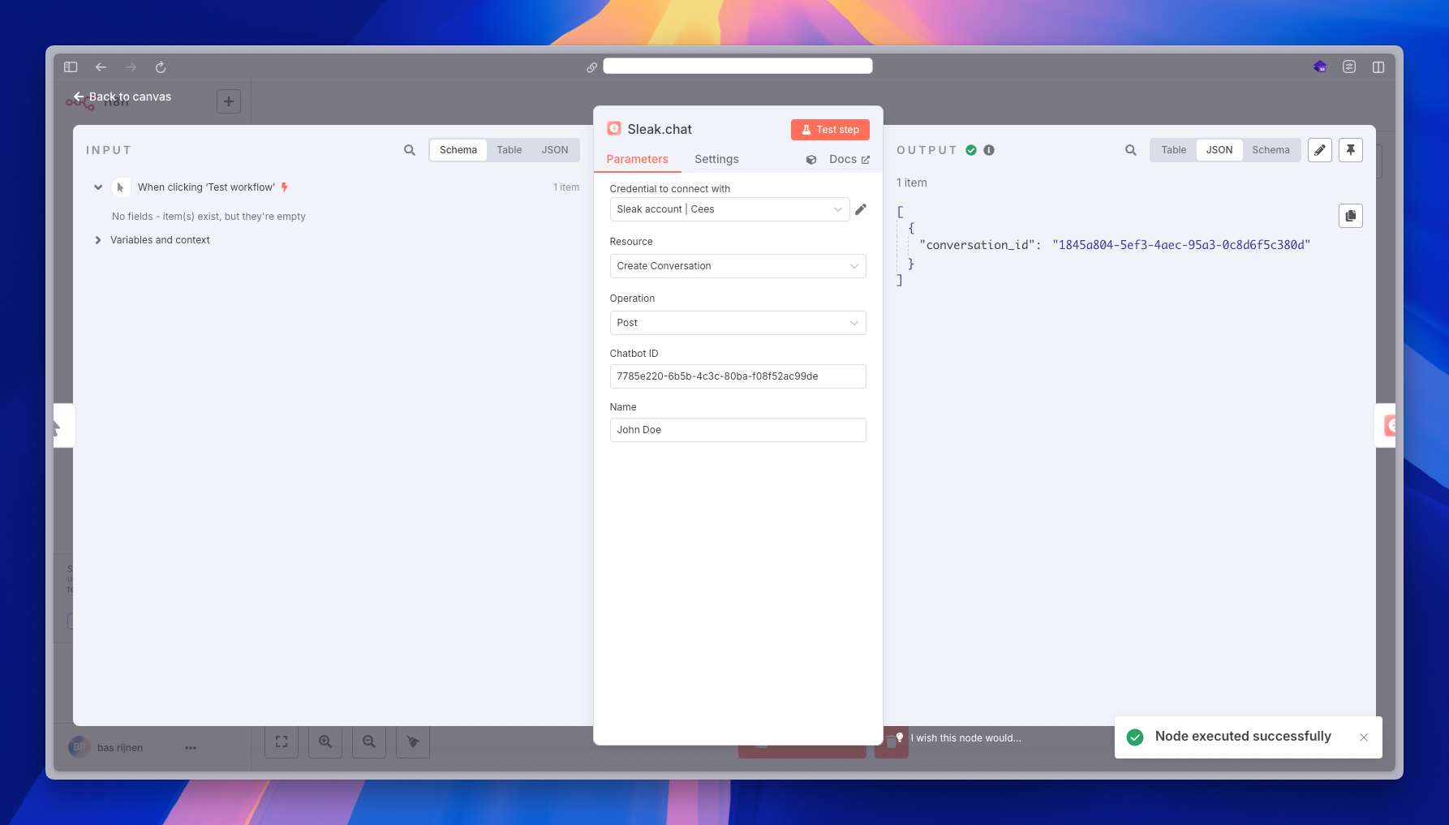This screenshot has height=825, width=1449.
Task: Open the split view icon in browser toolbar
Action: (1378, 67)
